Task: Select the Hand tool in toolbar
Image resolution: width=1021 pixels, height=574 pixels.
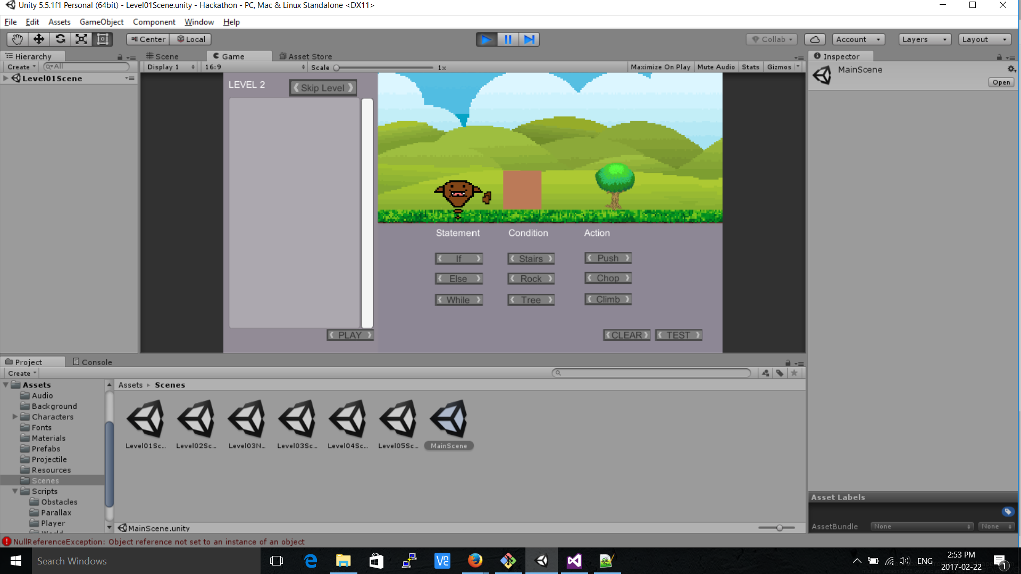Action: (x=17, y=39)
